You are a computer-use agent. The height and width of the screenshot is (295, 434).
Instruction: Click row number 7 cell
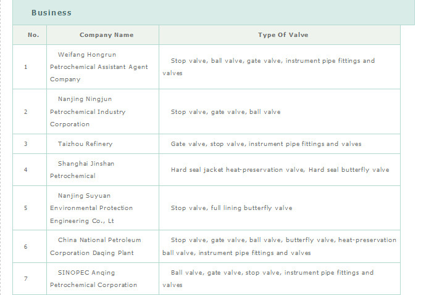tap(26, 278)
